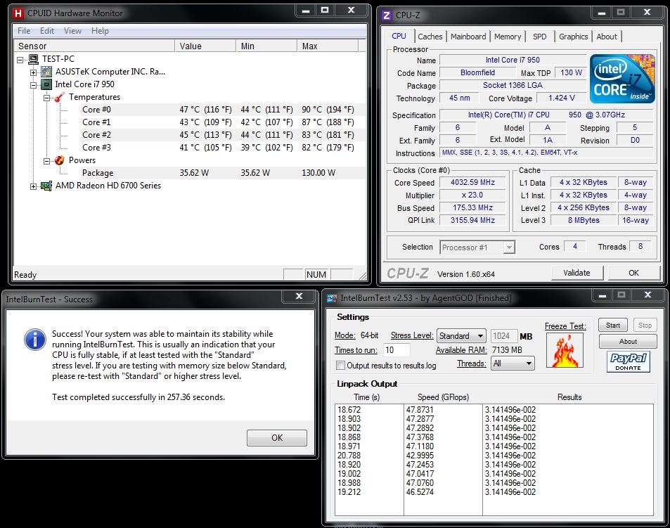Switch to the Mainboard tab in CPU-Z
670x528 pixels.
[x=468, y=37]
